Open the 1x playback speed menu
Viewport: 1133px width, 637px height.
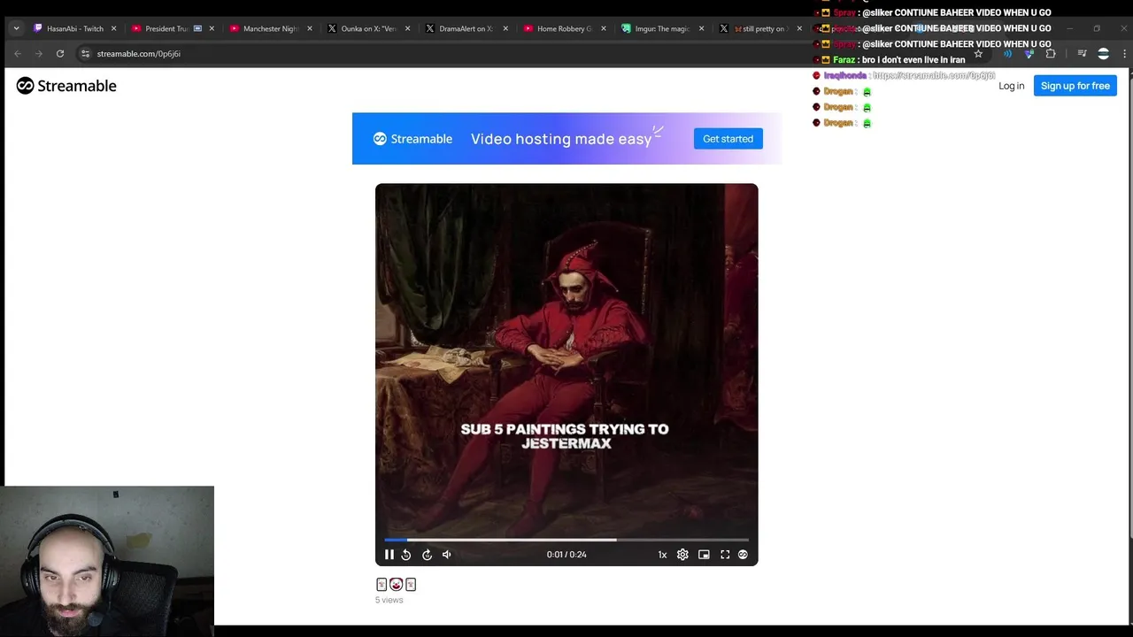tap(662, 555)
